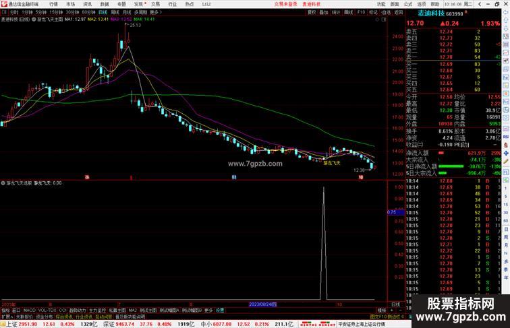Open the 功能 menu at top right
The height and width of the screenshot is (328, 510).
(x=381, y=4)
